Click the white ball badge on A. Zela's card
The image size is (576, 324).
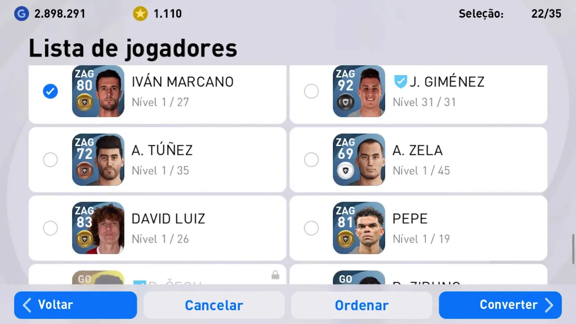(x=345, y=171)
